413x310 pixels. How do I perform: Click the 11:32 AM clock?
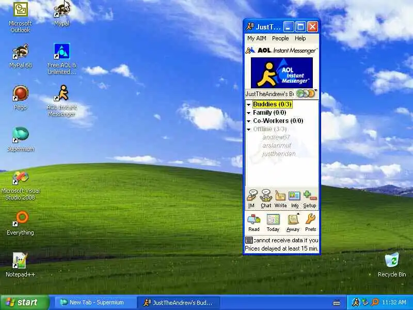[x=394, y=302]
